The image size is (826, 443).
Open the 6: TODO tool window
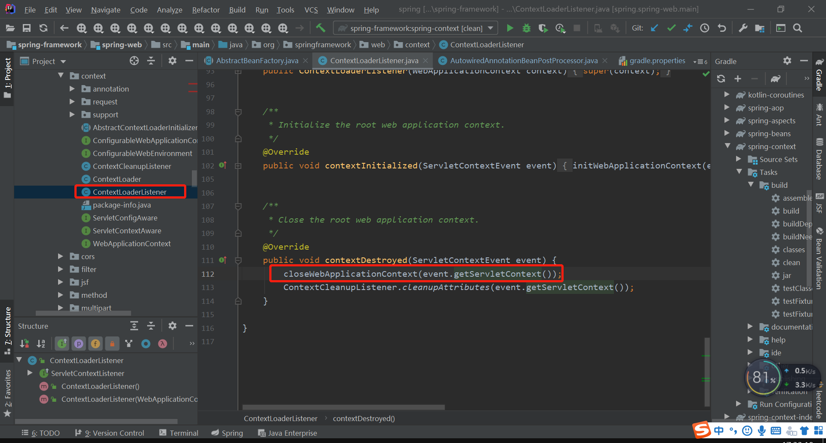(x=41, y=433)
